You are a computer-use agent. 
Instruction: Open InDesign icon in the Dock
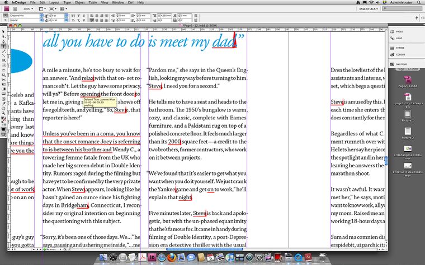tap(152, 257)
